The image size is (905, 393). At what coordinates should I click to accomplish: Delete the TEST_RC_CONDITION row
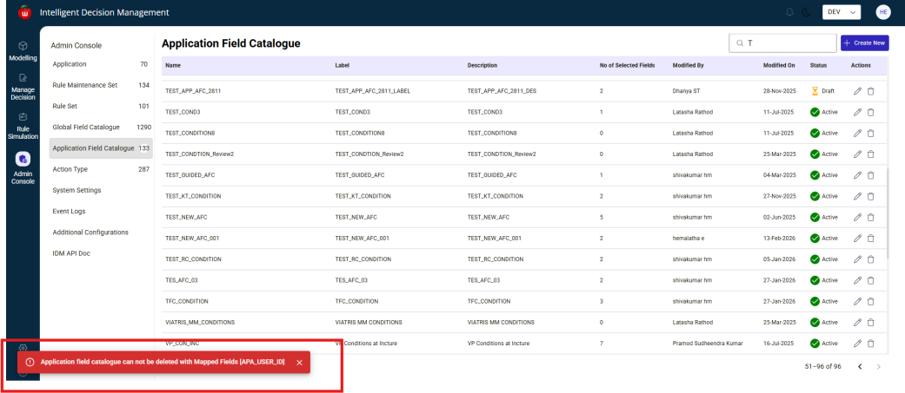coord(871,259)
